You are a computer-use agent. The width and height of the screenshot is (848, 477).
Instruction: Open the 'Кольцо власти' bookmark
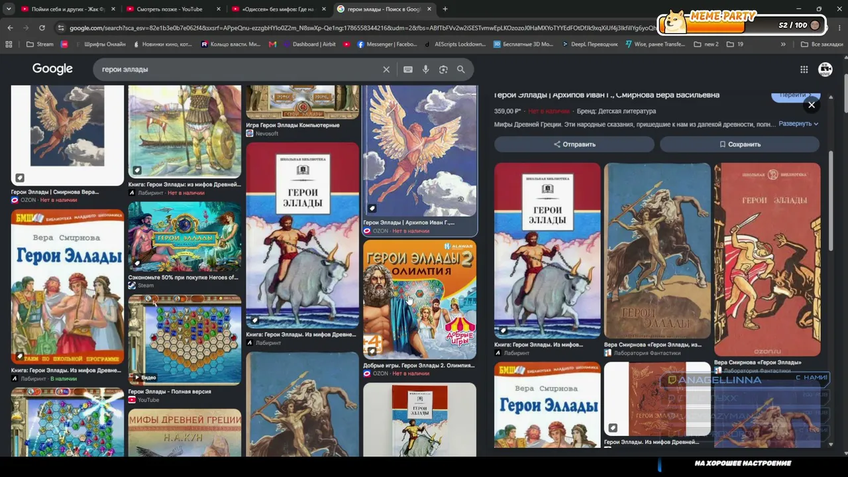tap(231, 44)
